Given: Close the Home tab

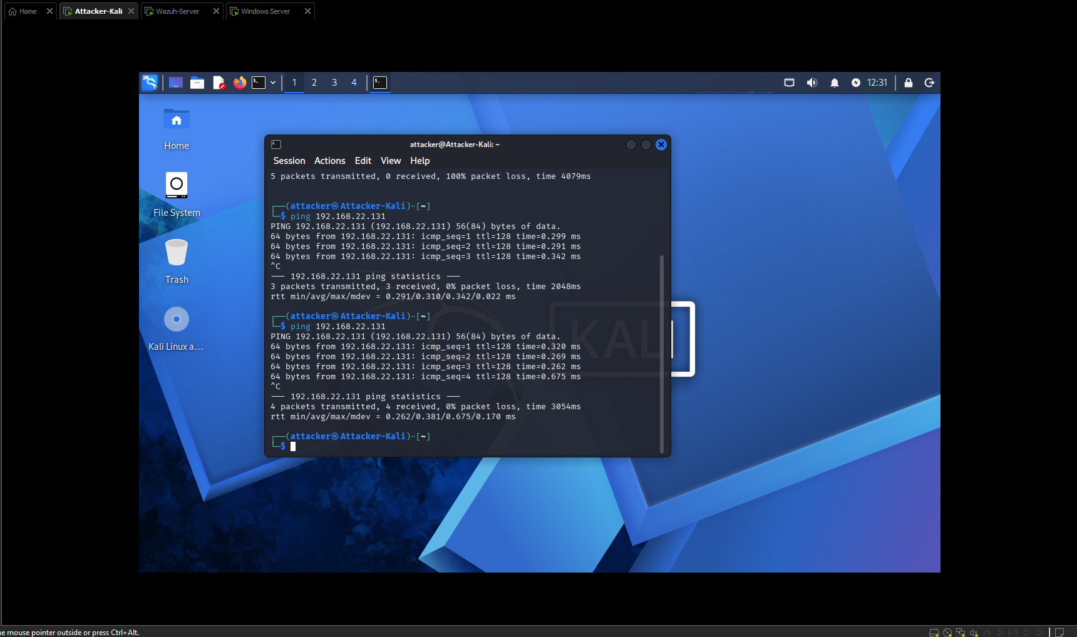Looking at the screenshot, I should (x=49, y=11).
